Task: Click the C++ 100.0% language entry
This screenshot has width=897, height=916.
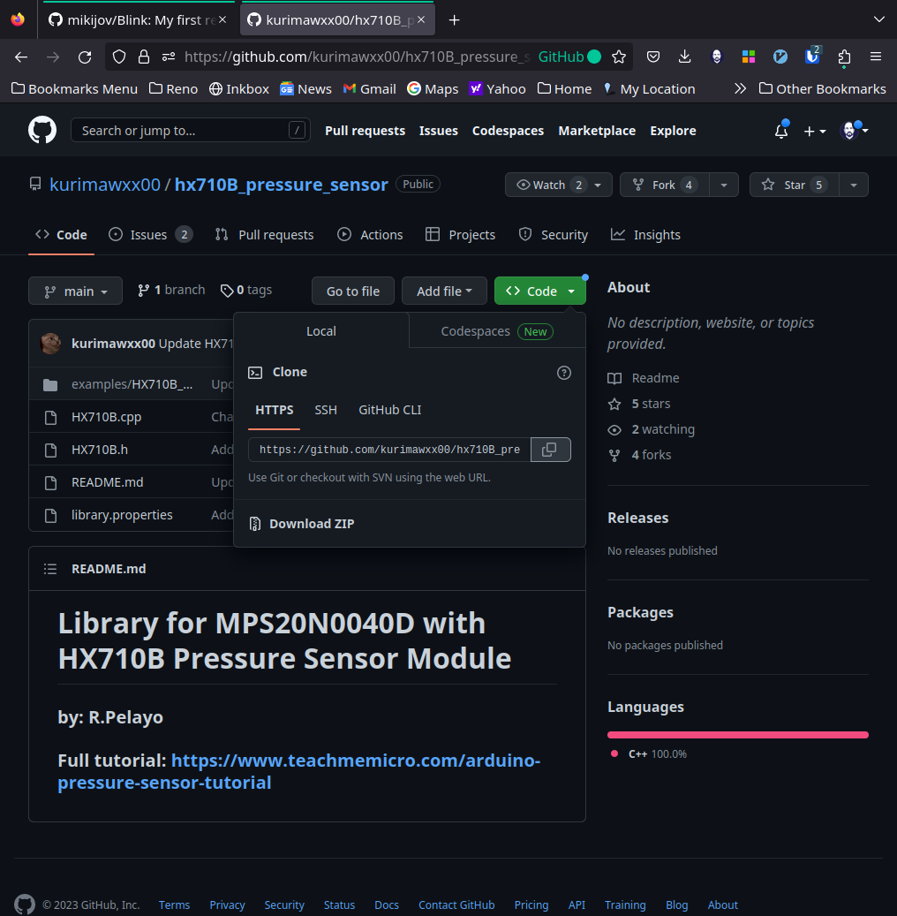Action: tap(650, 754)
